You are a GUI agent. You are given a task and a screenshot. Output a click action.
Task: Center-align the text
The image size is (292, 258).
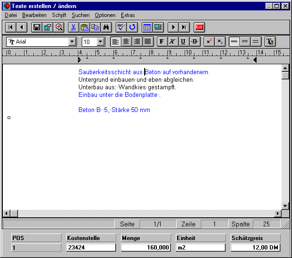[126, 42]
